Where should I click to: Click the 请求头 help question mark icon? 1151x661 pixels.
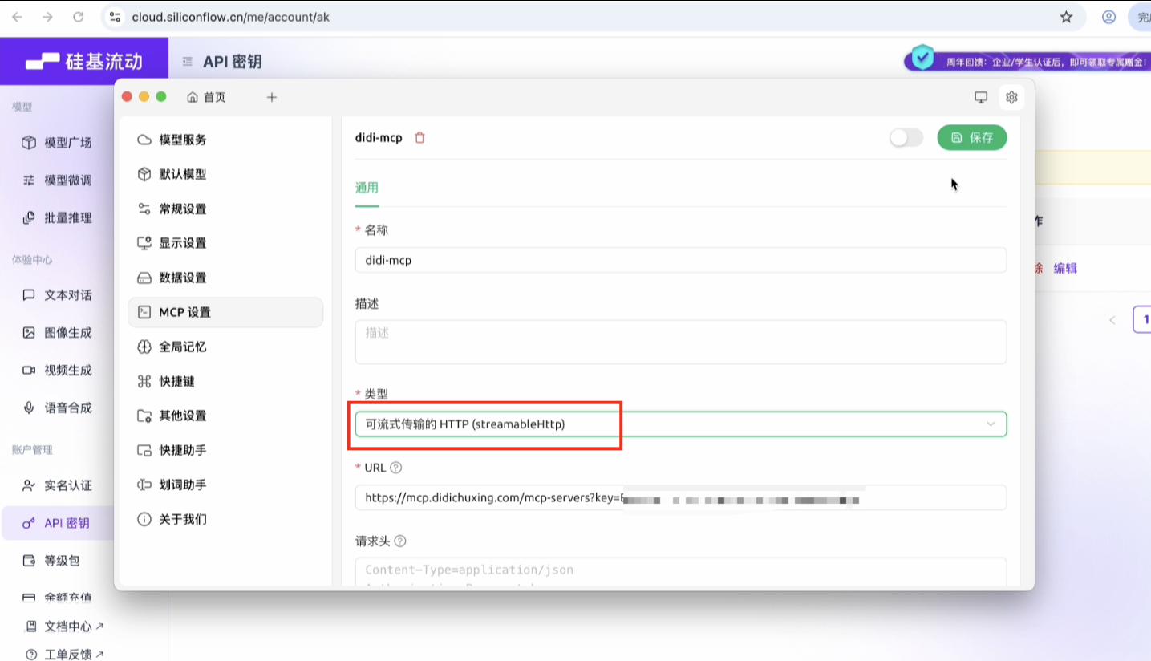[400, 541]
